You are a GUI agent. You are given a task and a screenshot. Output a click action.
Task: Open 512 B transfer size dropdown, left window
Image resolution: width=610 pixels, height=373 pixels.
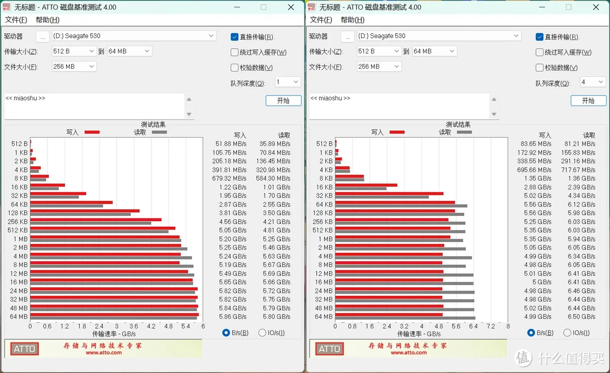click(x=74, y=51)
